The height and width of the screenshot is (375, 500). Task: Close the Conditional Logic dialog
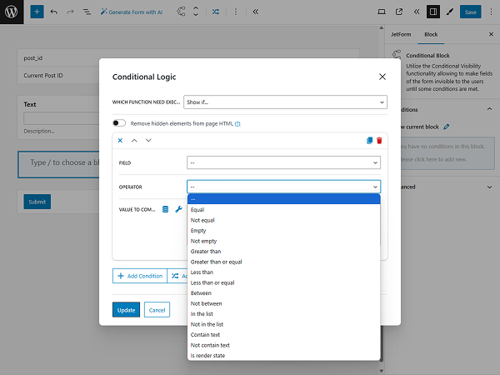point(382,77)
